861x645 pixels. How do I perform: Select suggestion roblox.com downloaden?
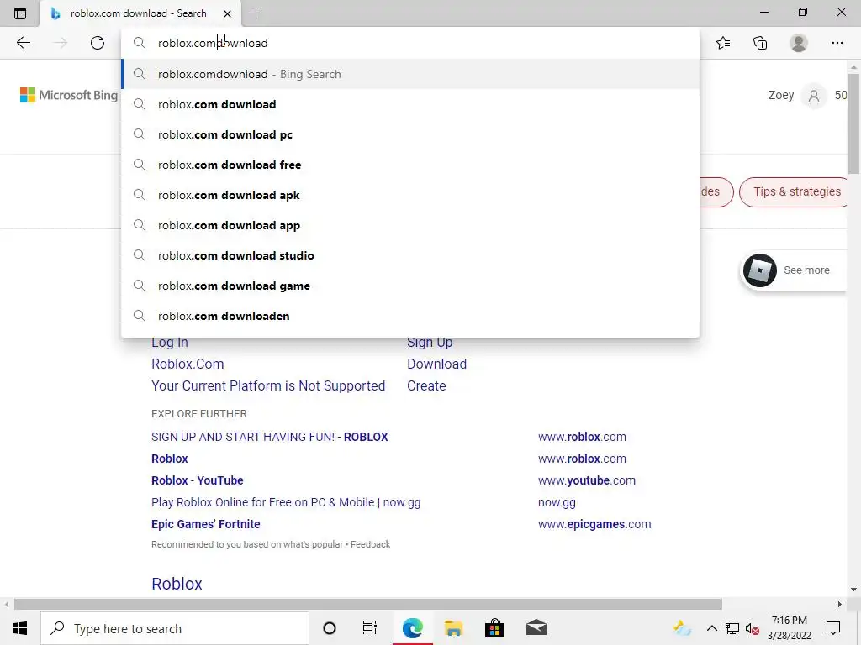pyautogui.click(x=410, y=316)
